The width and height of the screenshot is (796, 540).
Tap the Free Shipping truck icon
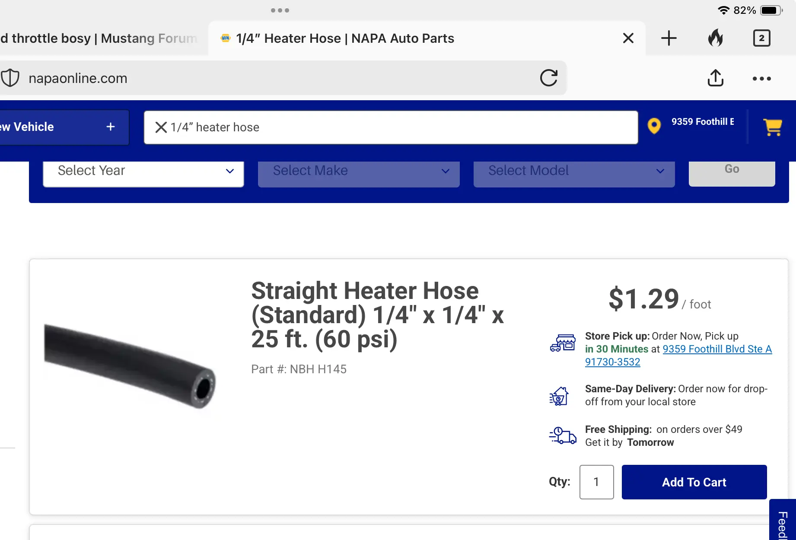click(x=563, y=435)
